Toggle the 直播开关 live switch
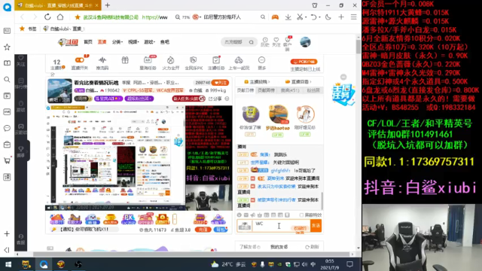 (x=80, y=63)
